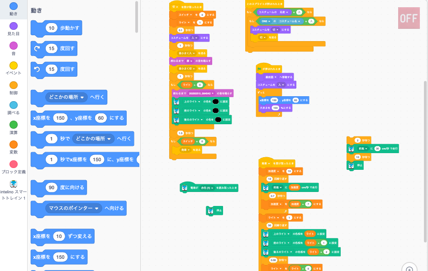Open the ON3 sprite dropdown in sensing block
The image size is (428, 271).
coord(266,21)
